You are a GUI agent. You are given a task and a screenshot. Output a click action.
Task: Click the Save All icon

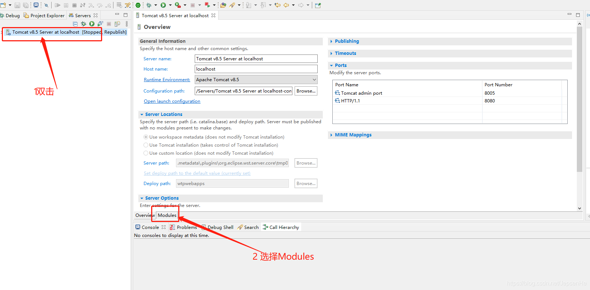coord(26,5)
